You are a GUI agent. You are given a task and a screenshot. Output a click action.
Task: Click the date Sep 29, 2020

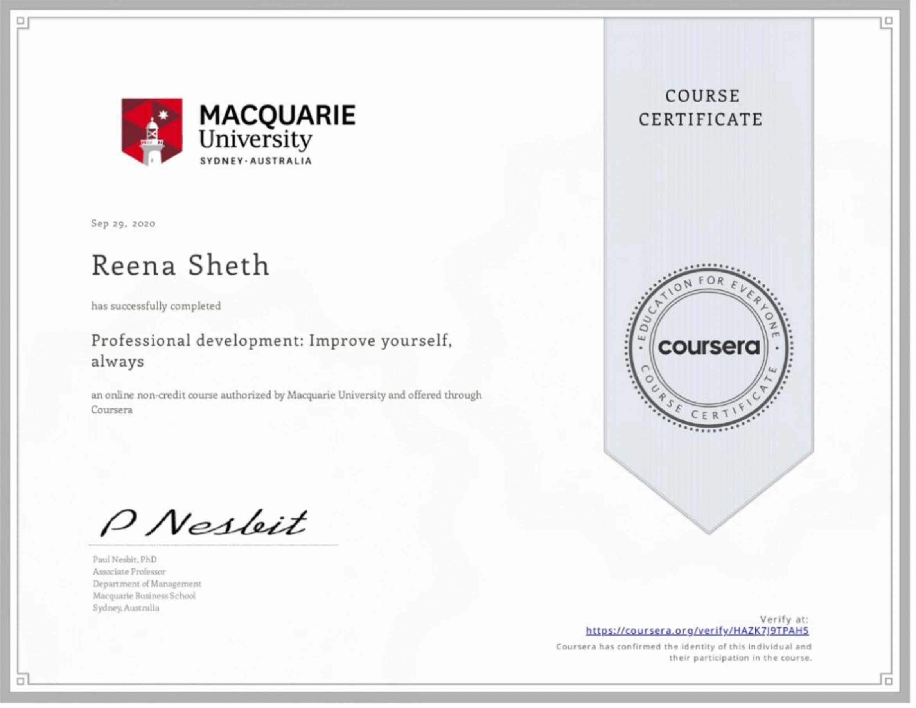pyautogui.click(x=123, y=224)
